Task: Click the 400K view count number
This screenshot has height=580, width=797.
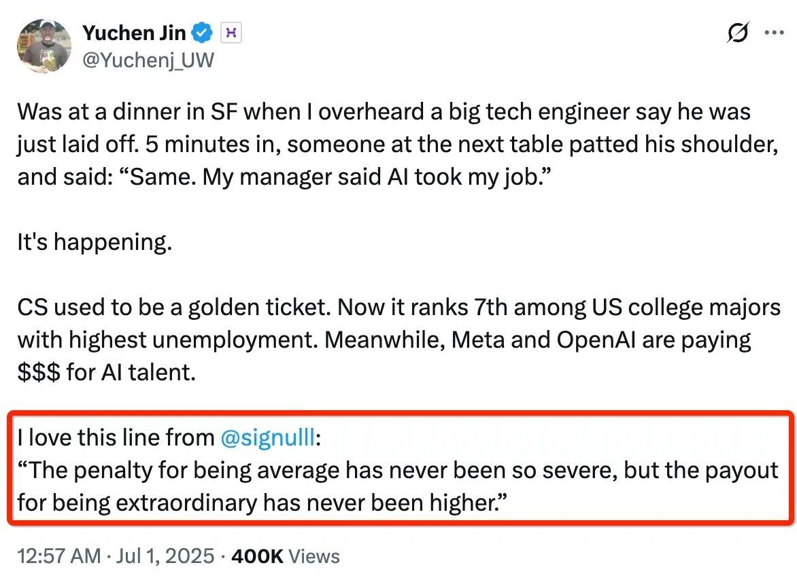Action: [257, 556]
